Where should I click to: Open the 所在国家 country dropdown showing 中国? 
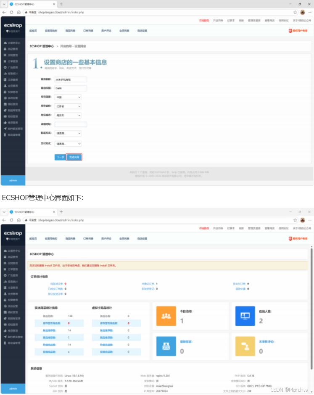point(68,97)
